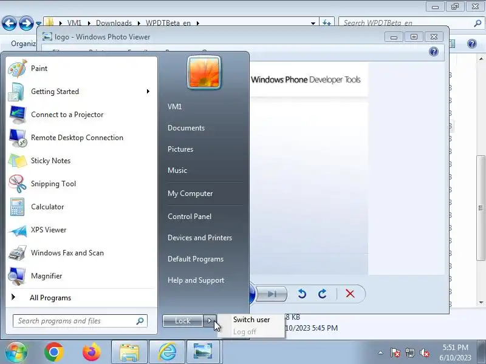Choose Switch user from the power menu
The width and height of the screenshot is (486, 364).
(x=252, y=320)
